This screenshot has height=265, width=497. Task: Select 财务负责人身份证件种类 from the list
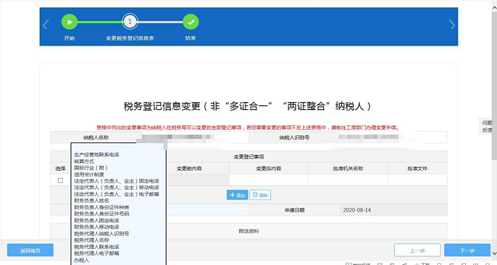tap(101, 207)
